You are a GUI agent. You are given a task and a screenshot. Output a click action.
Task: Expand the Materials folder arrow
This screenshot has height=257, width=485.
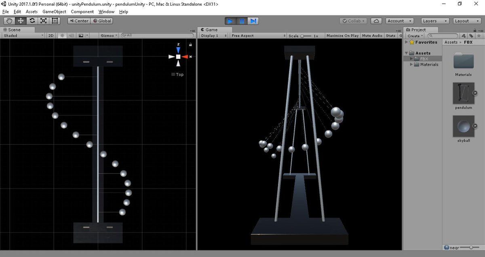point(412,64)
